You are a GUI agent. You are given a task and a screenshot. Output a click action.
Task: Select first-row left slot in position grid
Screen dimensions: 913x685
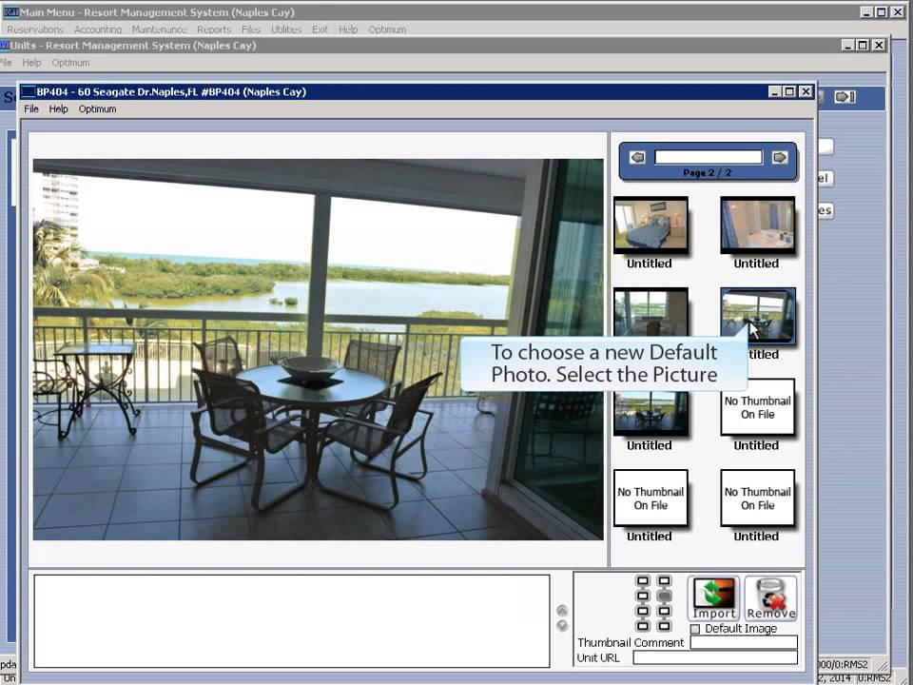click(x=643, y=580)
